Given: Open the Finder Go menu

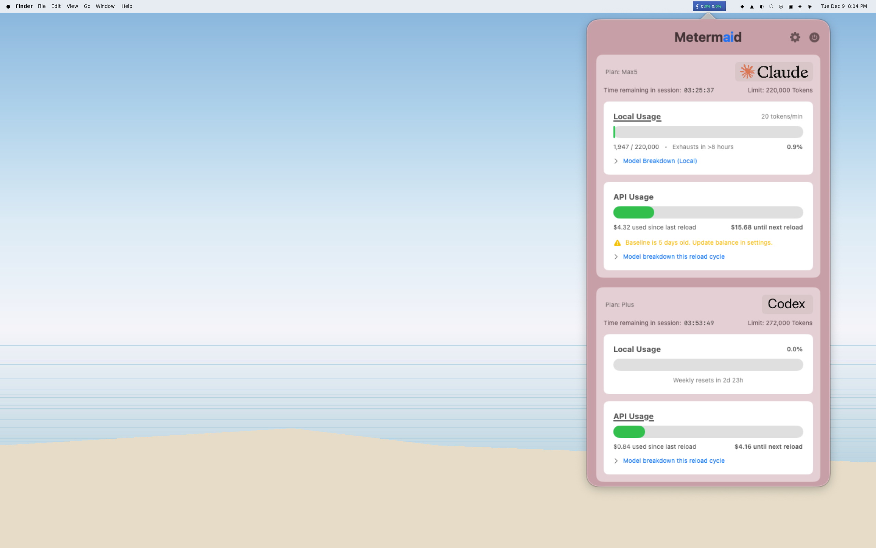Looking at the screenshot, I should coord(87,6).
